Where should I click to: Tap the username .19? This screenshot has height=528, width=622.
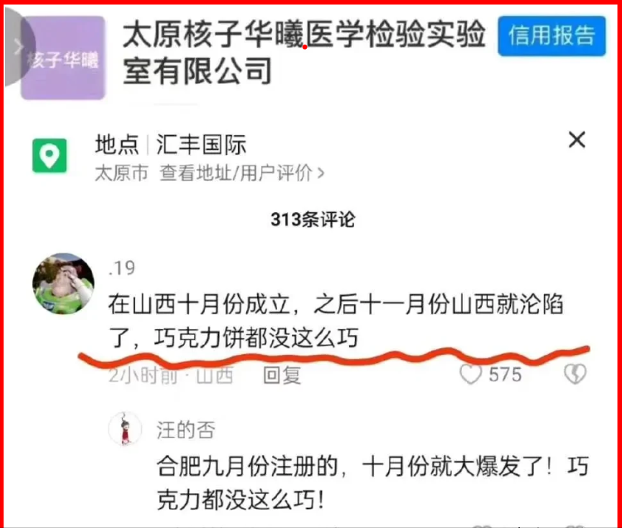[122, 269]
